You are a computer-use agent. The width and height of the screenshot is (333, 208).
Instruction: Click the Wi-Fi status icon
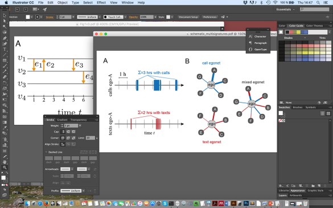276,2
